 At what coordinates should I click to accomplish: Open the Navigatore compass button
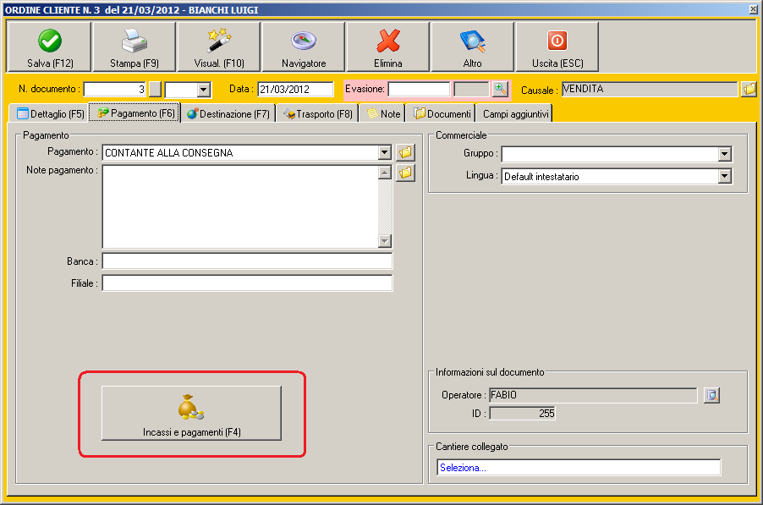(304, 47)
